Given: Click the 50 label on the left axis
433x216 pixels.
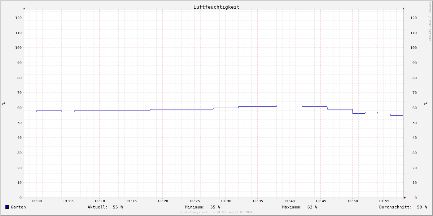Looking at the screenshot, I should click(19, 123).
